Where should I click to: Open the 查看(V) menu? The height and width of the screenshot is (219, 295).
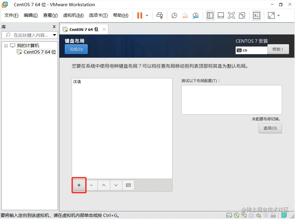pyautogui.click(x=51, y=15)
